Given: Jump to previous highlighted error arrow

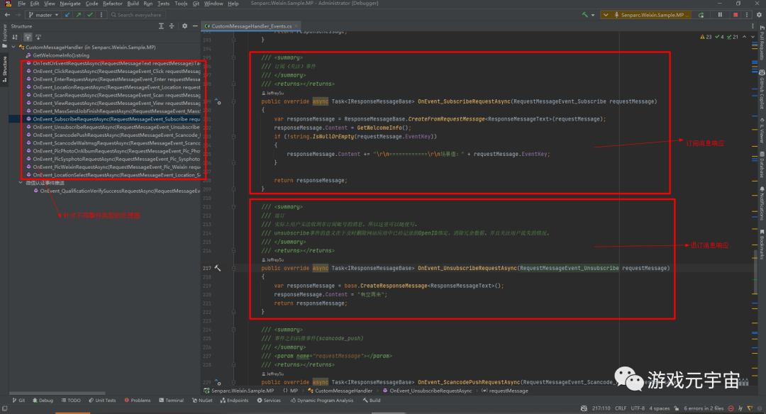Looking at the screenshot, I should coord(745,37).
